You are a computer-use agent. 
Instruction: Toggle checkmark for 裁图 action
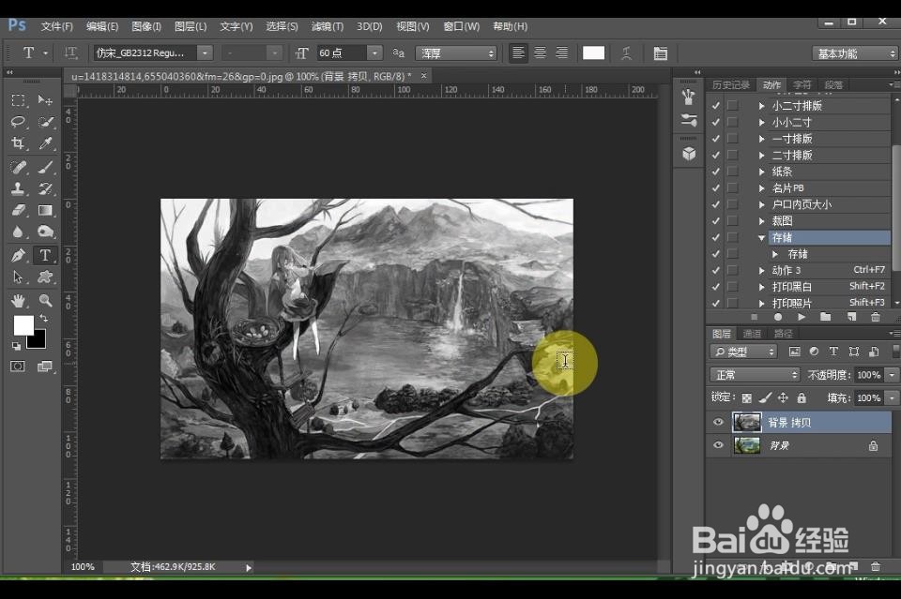715,221
